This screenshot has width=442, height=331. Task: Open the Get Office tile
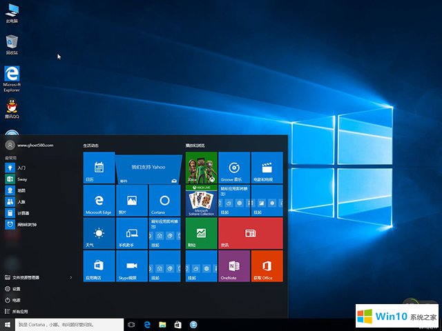267,266
